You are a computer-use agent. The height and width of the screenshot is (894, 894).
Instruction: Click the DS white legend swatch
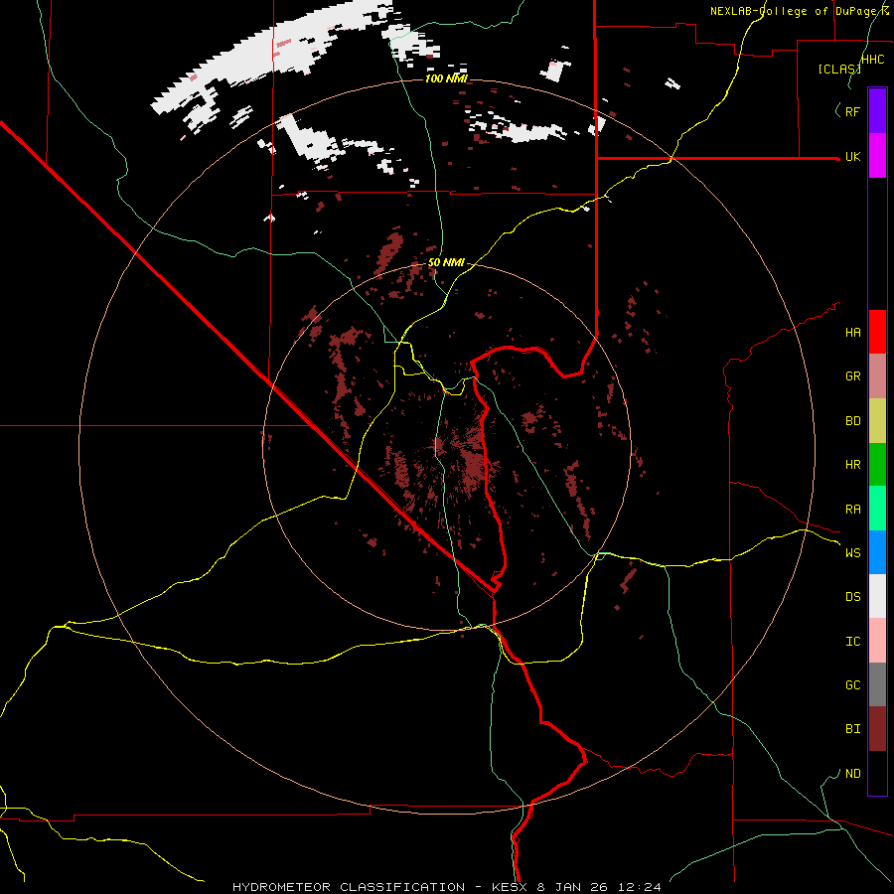pyautogui.click(x=877, y=596)
